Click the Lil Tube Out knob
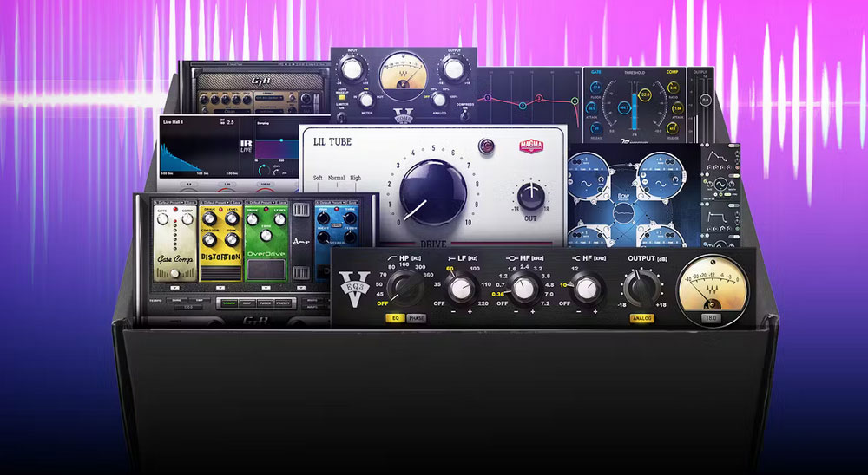The height and width of the screenshot is (475, 868). point(531,196)
